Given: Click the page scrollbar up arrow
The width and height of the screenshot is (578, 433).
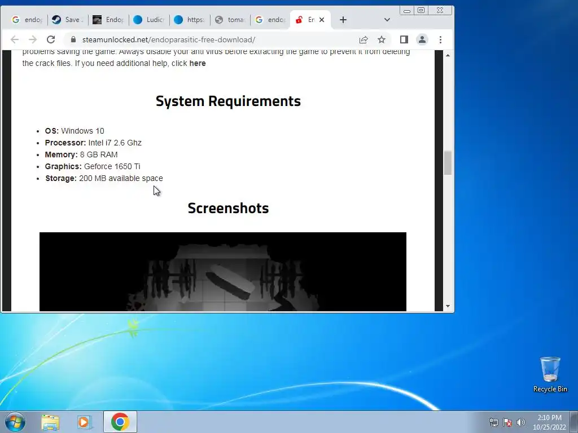Looking at the screenshot, I should point(448,55).
